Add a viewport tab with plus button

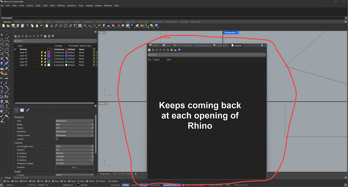point(136,174)
